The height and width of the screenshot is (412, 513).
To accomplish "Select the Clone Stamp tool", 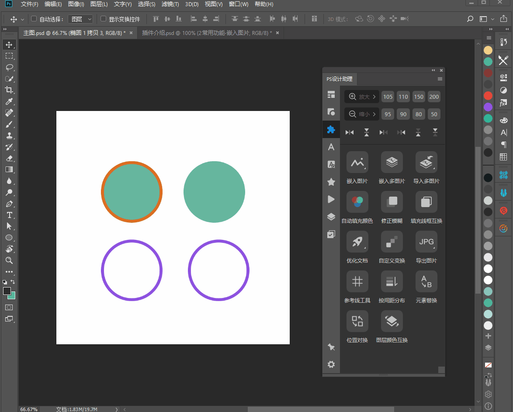I will point(9,135).
